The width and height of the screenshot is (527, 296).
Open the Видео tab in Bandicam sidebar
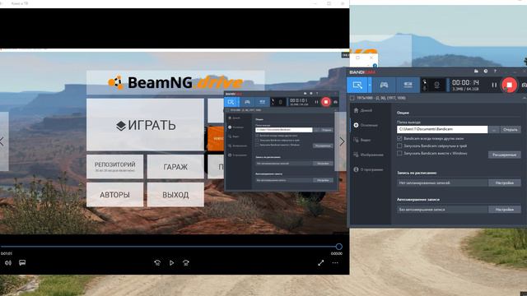click(362, 140)
